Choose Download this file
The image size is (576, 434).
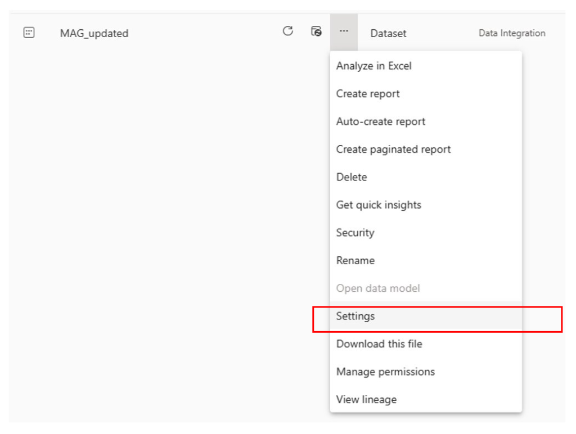point(379,344)
